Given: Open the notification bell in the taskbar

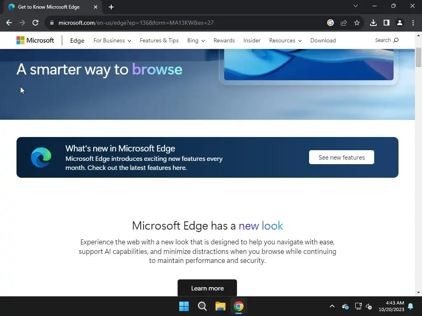Looking at the screenshot, I should coord(411,306).
